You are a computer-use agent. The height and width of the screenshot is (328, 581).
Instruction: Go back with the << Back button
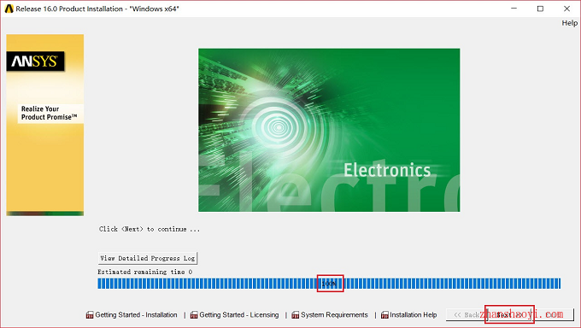coord(467,314)
